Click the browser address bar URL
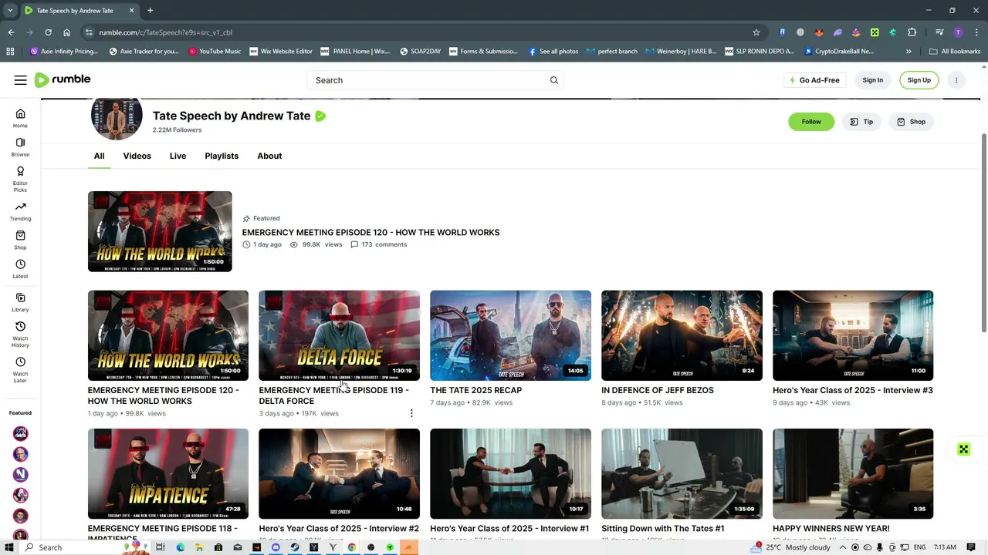 pos(165,32)
